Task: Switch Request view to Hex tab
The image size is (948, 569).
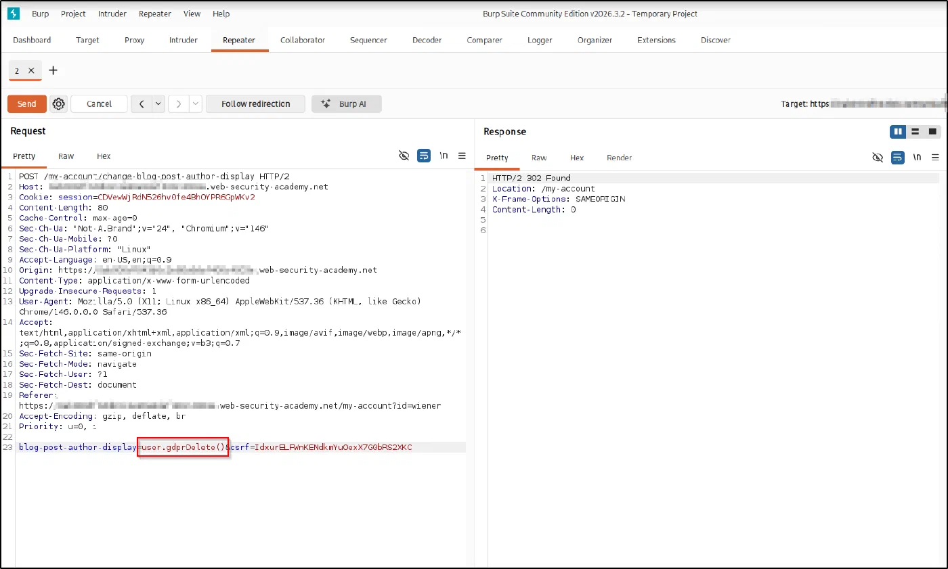Action: tap(104, 156)
